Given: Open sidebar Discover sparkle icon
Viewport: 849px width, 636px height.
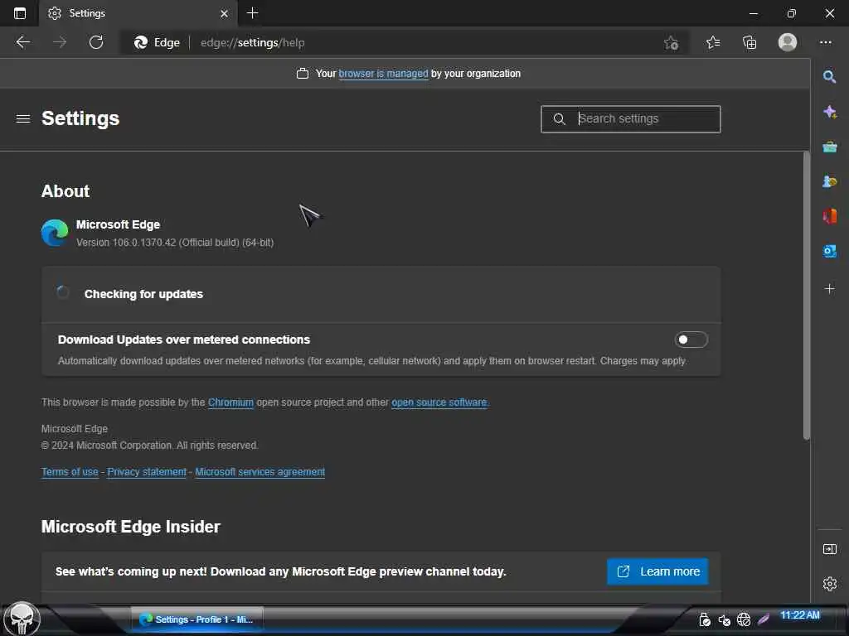Looking at the screenshot, I should (829, 112).
